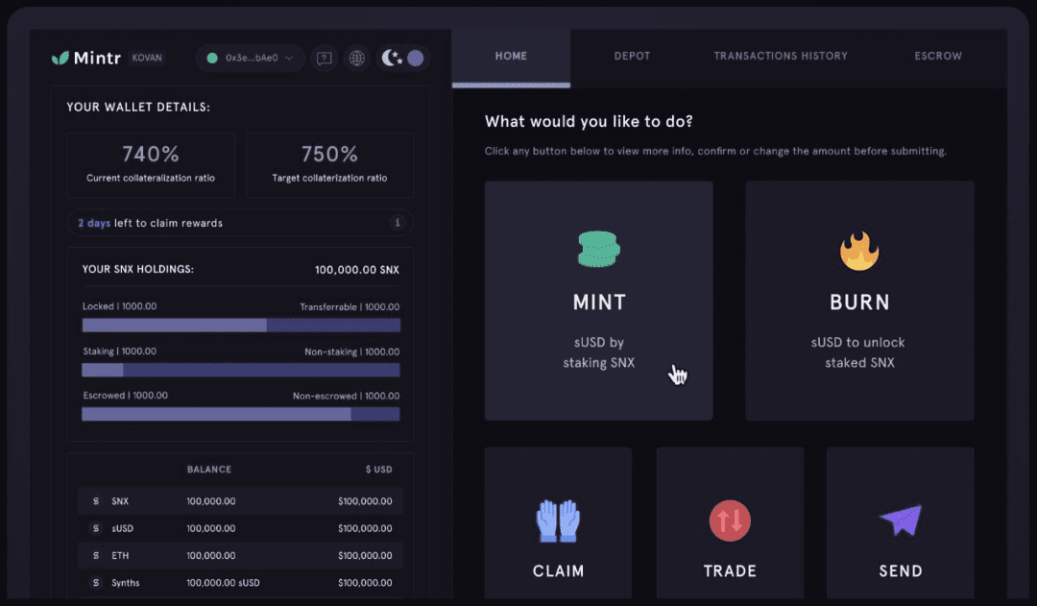Click the 'Escrowed | 1000.00' label
The height and width of the screenshot is (606, 1037).
pyautogui.click(x=125, y=395)
